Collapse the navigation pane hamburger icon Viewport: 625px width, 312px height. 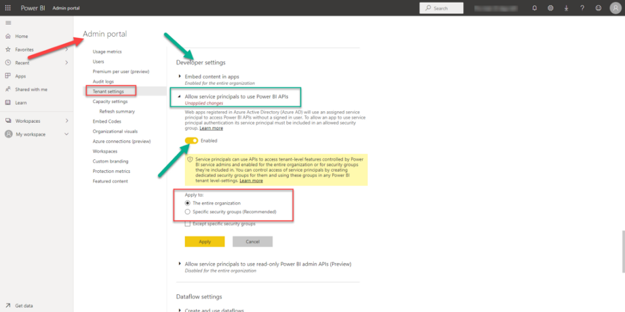8,23
